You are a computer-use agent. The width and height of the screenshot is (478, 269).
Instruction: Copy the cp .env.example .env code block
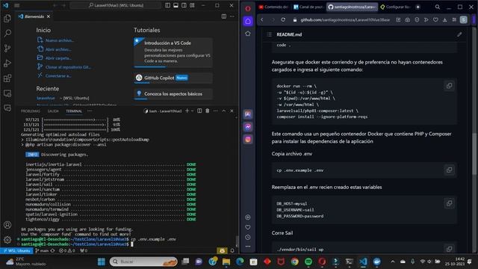(449, 170)
